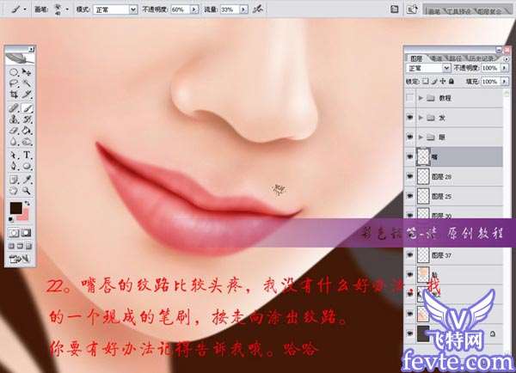Open flow 33% slider arrow
The width and height of the screenshot is (516, 373).
tap(243, 9)
